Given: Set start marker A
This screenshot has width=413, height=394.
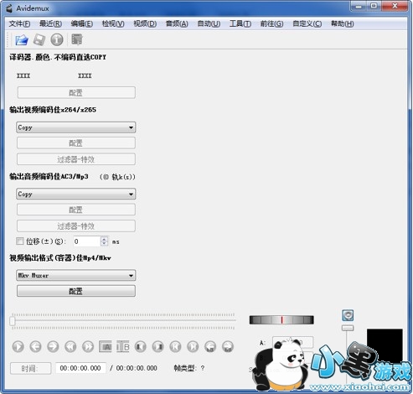Looking at the screenshot, I should 106,347.
